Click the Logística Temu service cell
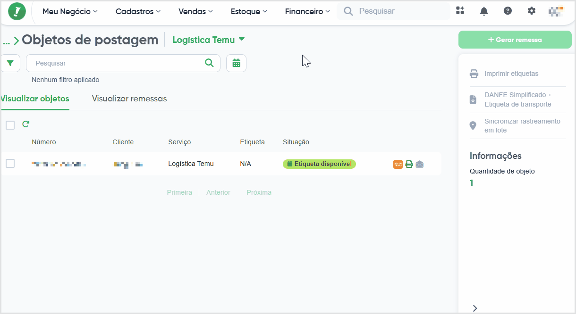Viewport: 576px width, 314px height. click(191, 164)
